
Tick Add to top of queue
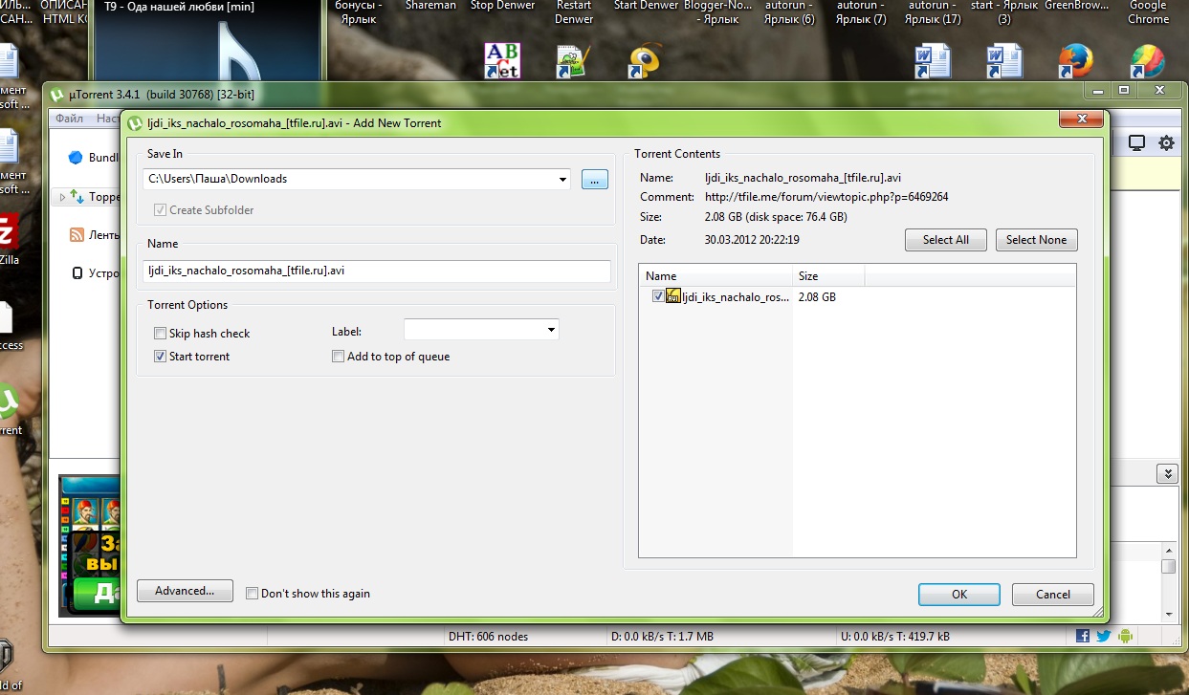click(x=338, y=357)
